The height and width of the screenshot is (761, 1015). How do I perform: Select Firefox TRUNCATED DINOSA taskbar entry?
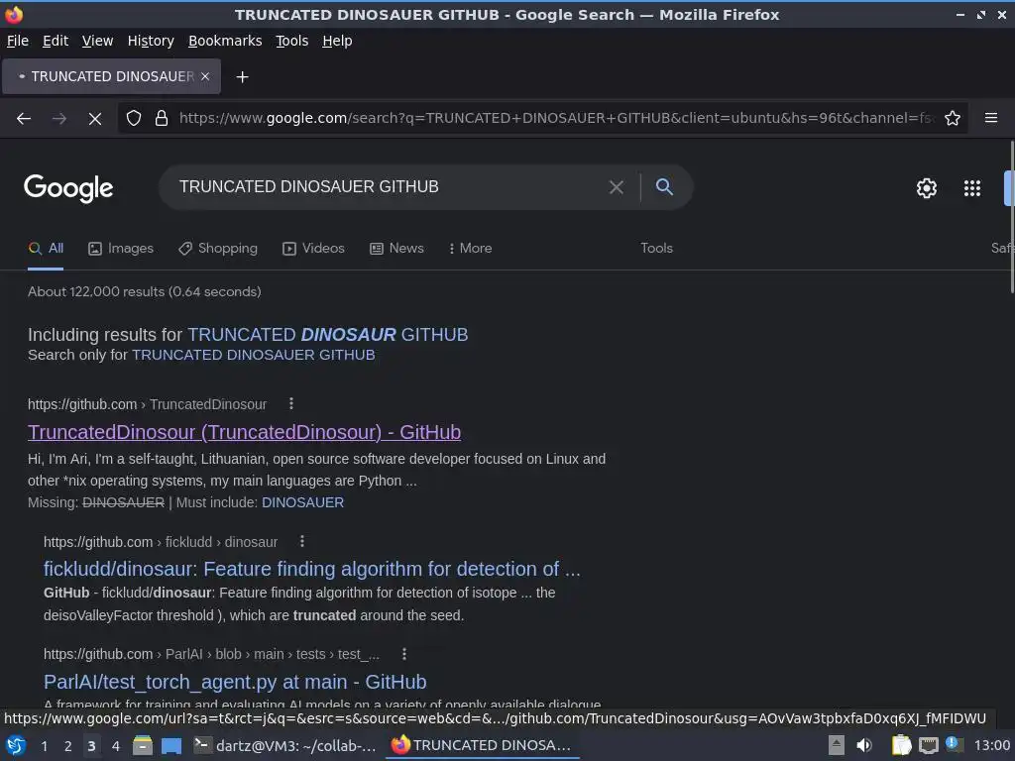click(483, 745)
